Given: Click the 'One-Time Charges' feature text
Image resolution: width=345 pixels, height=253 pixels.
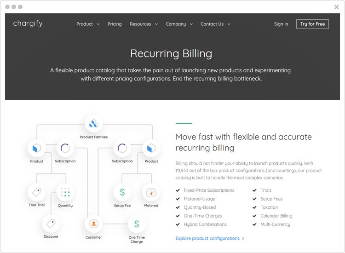Looking at the screenshot, I should [203, 216].
